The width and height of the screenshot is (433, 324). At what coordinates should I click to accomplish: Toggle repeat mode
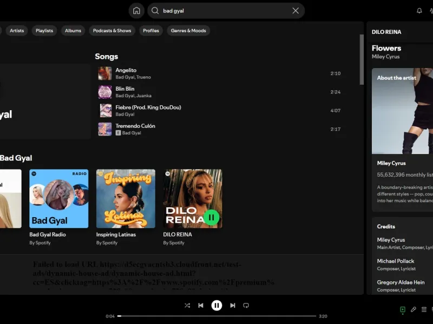tap(246, 305)
